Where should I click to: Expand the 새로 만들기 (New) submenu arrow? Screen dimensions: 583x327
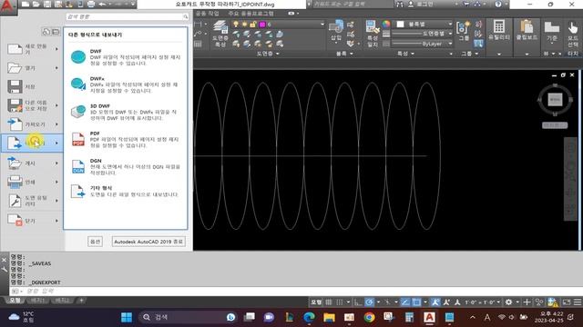(x=56, y=49)
